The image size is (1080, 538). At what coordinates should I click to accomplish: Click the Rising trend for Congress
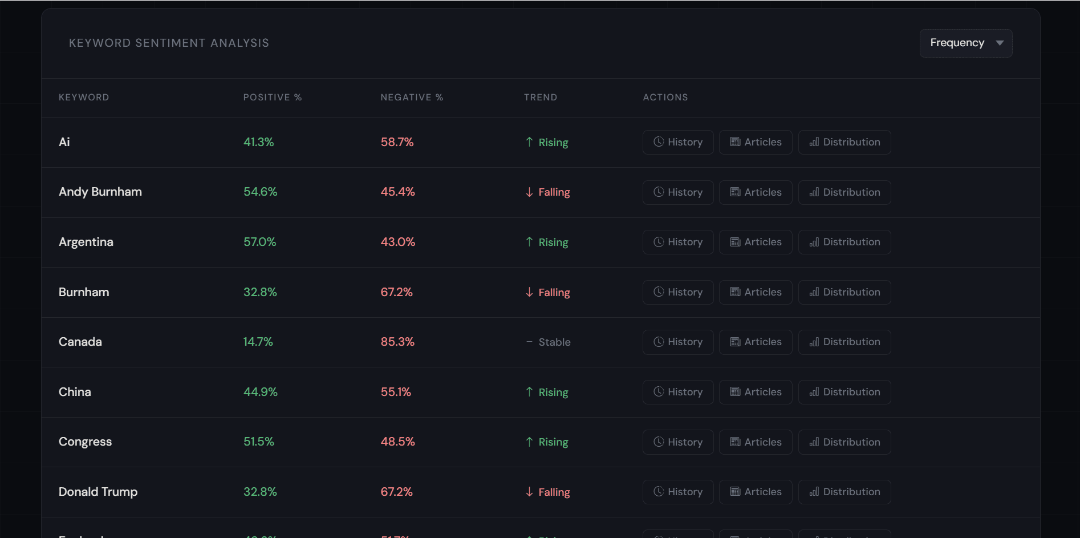coord(547,442)
